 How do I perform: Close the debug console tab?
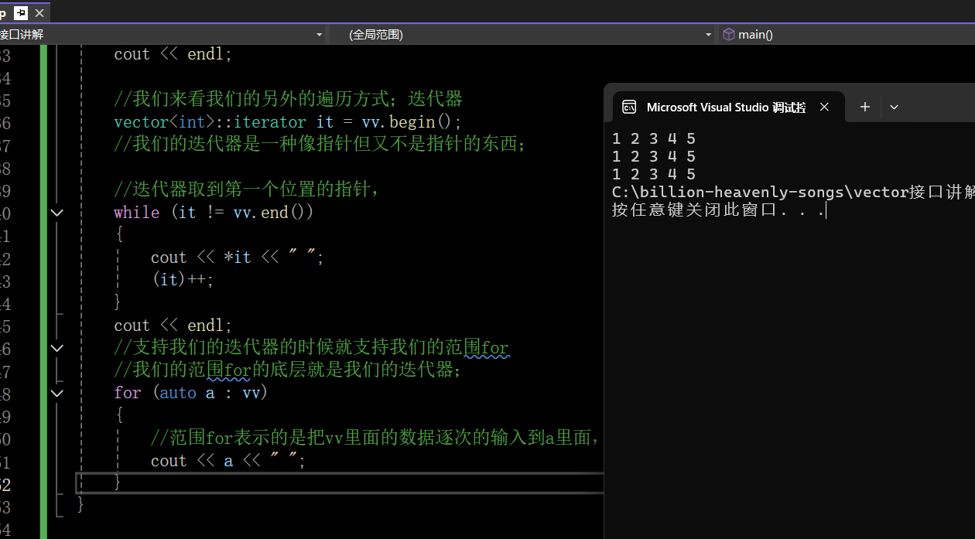[x=824, y=107]
